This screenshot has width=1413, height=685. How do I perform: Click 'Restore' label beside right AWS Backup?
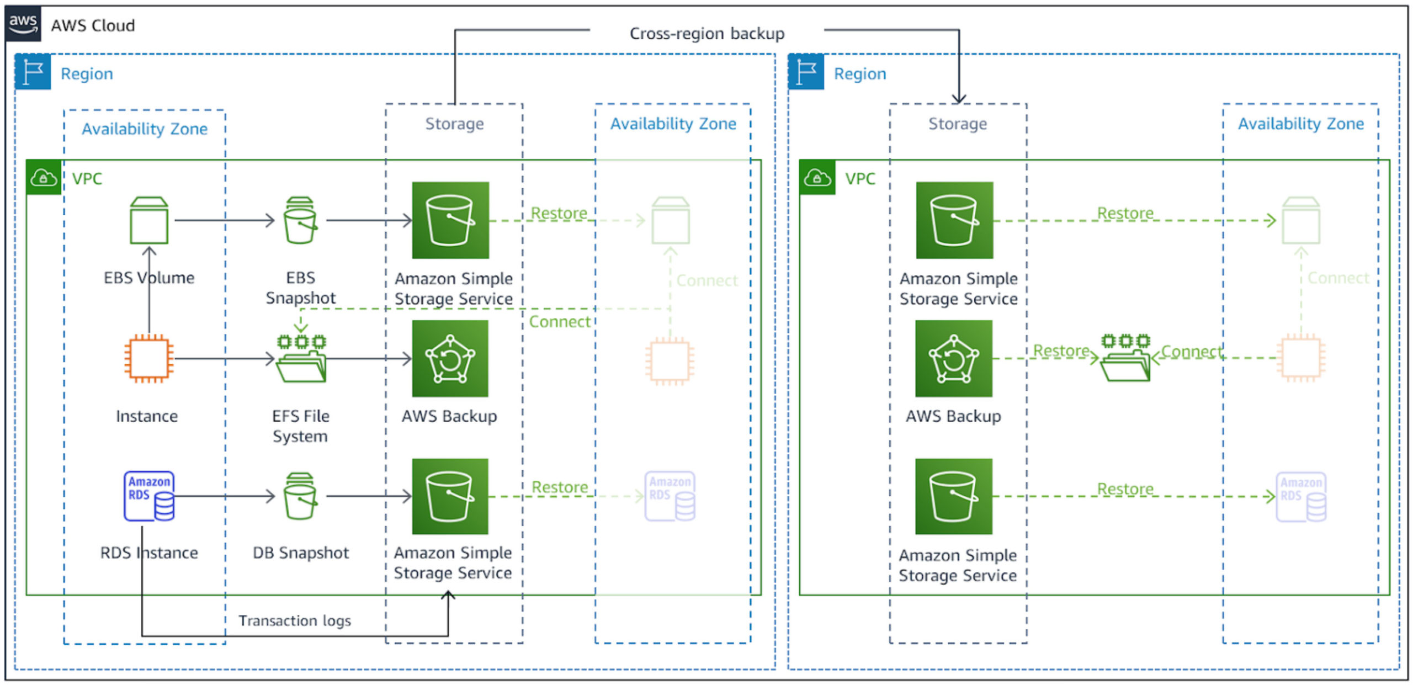point(1061,351)
